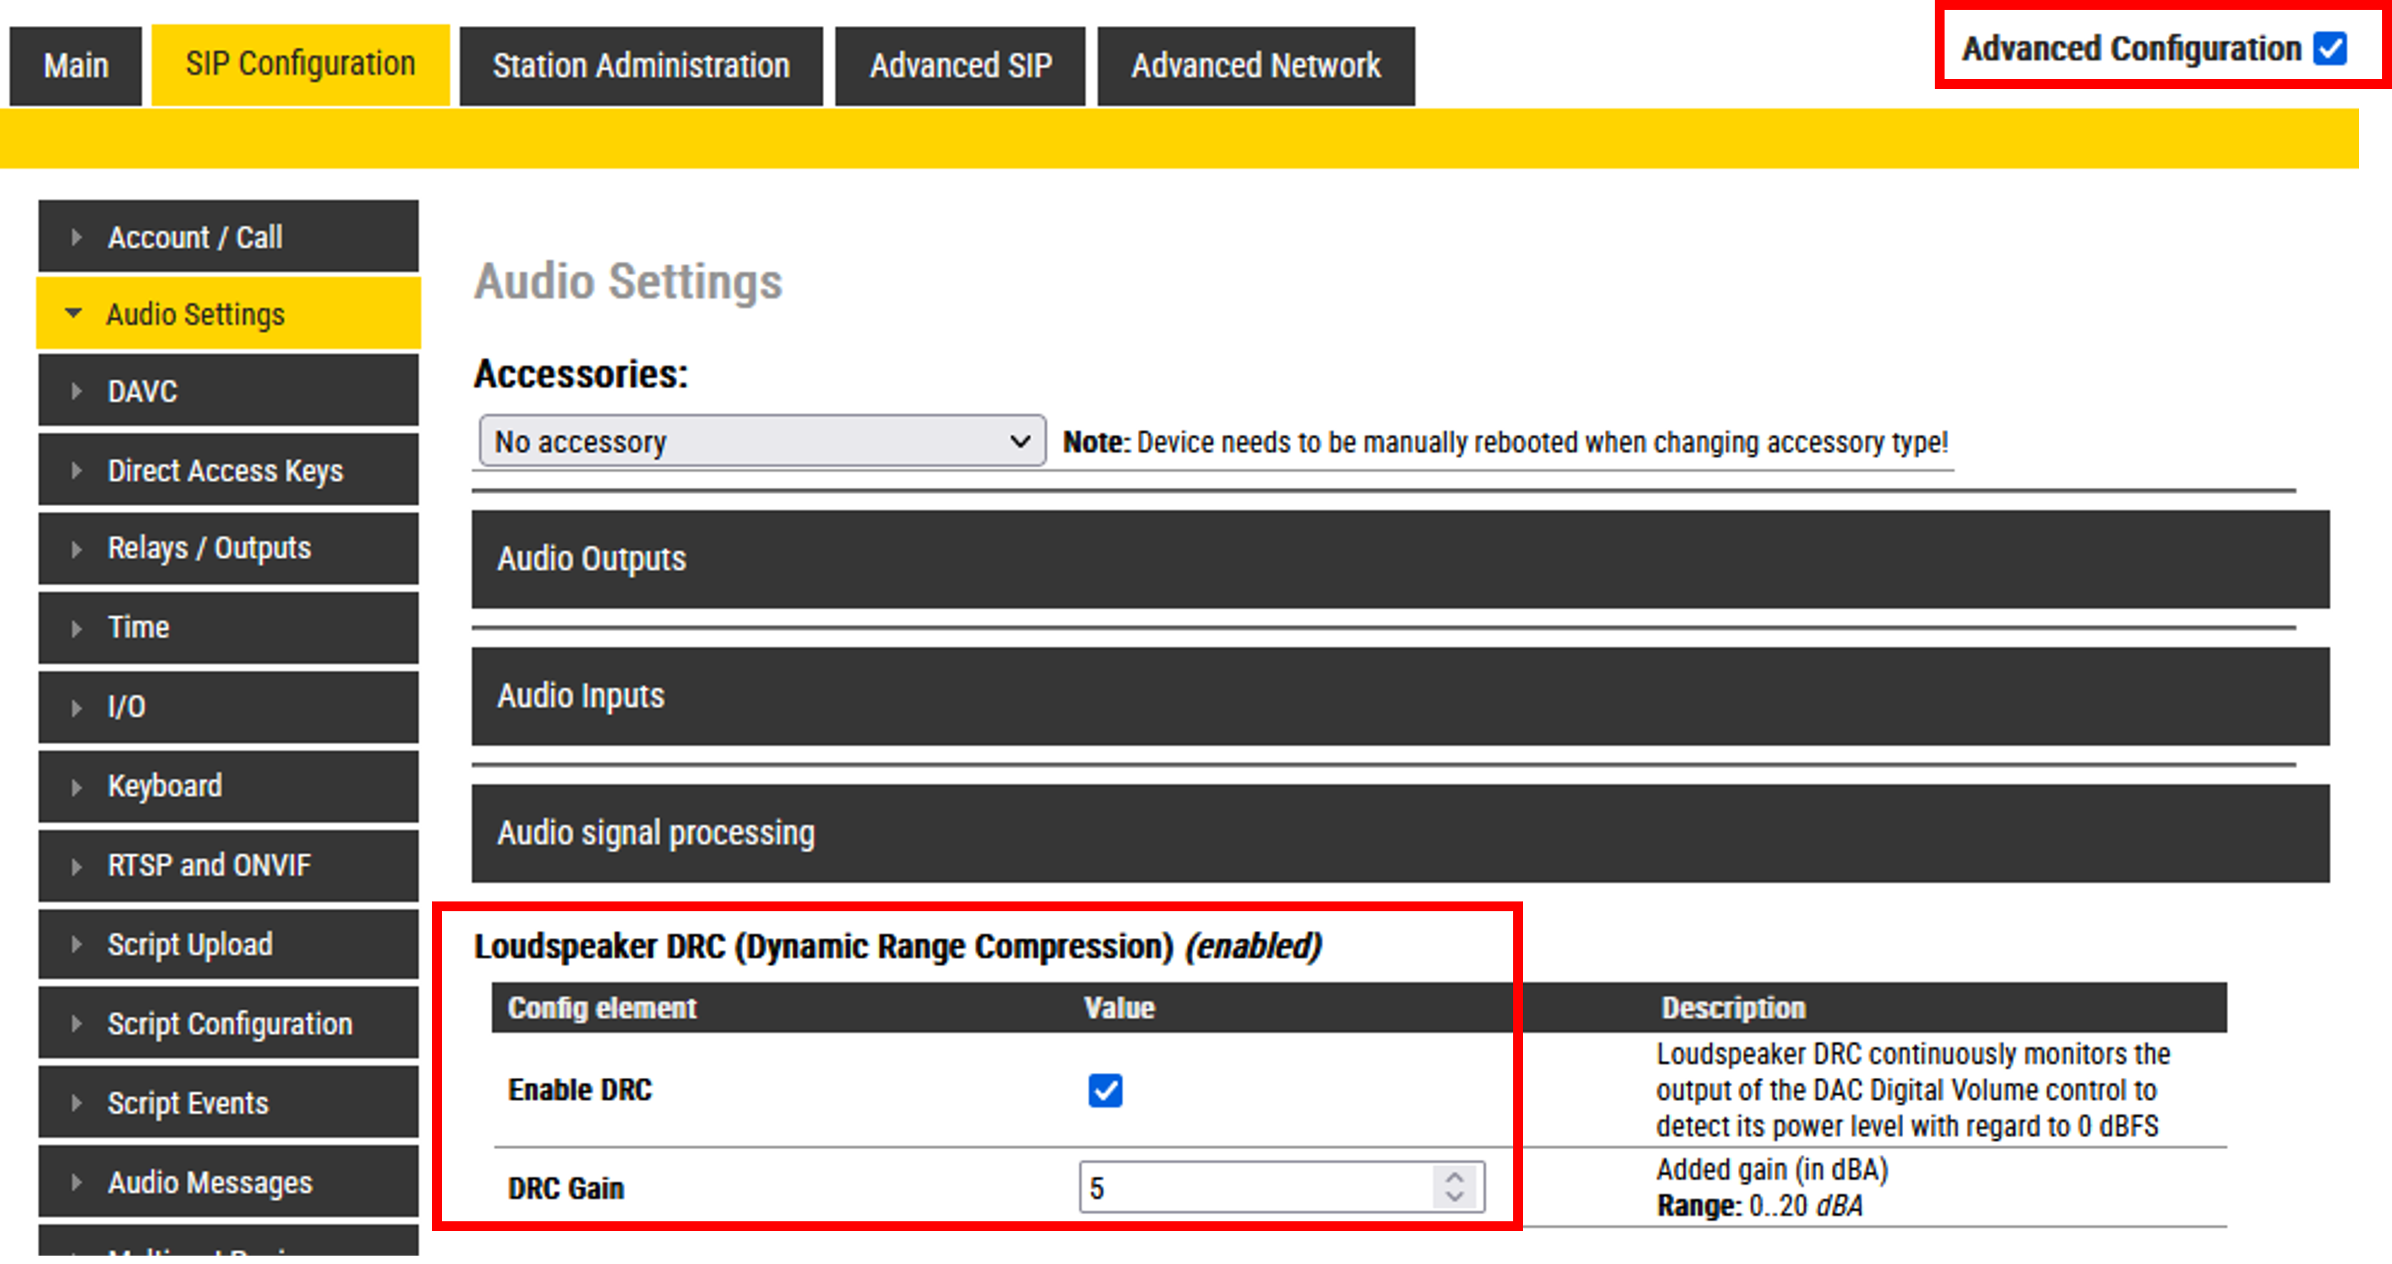This screenshot has height=1264, width=2392.
Task: Open the Advanced Network tab
Action: (1256, 66)
